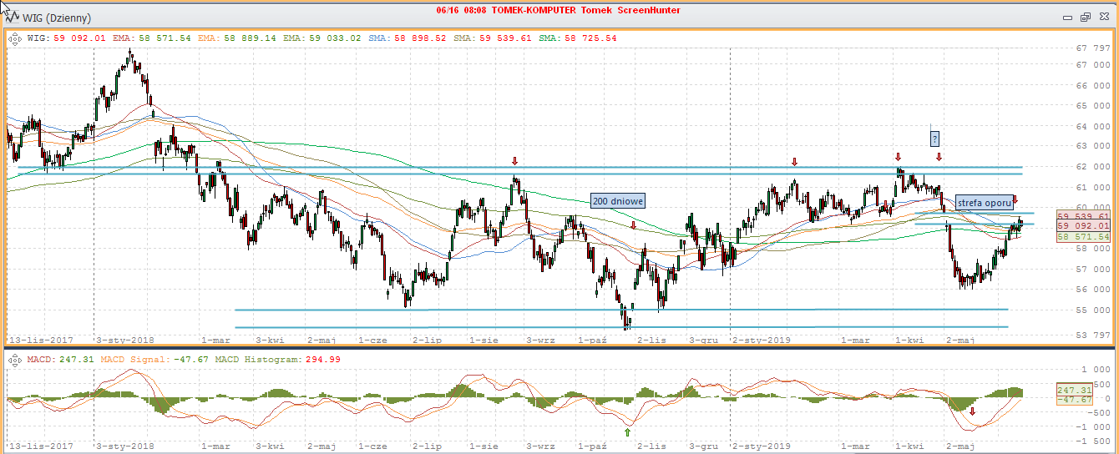This screenshot has width=1119, height=454.
Task: Select the red arrow next to strefa oporu
Action: [x=1015, y=200]
